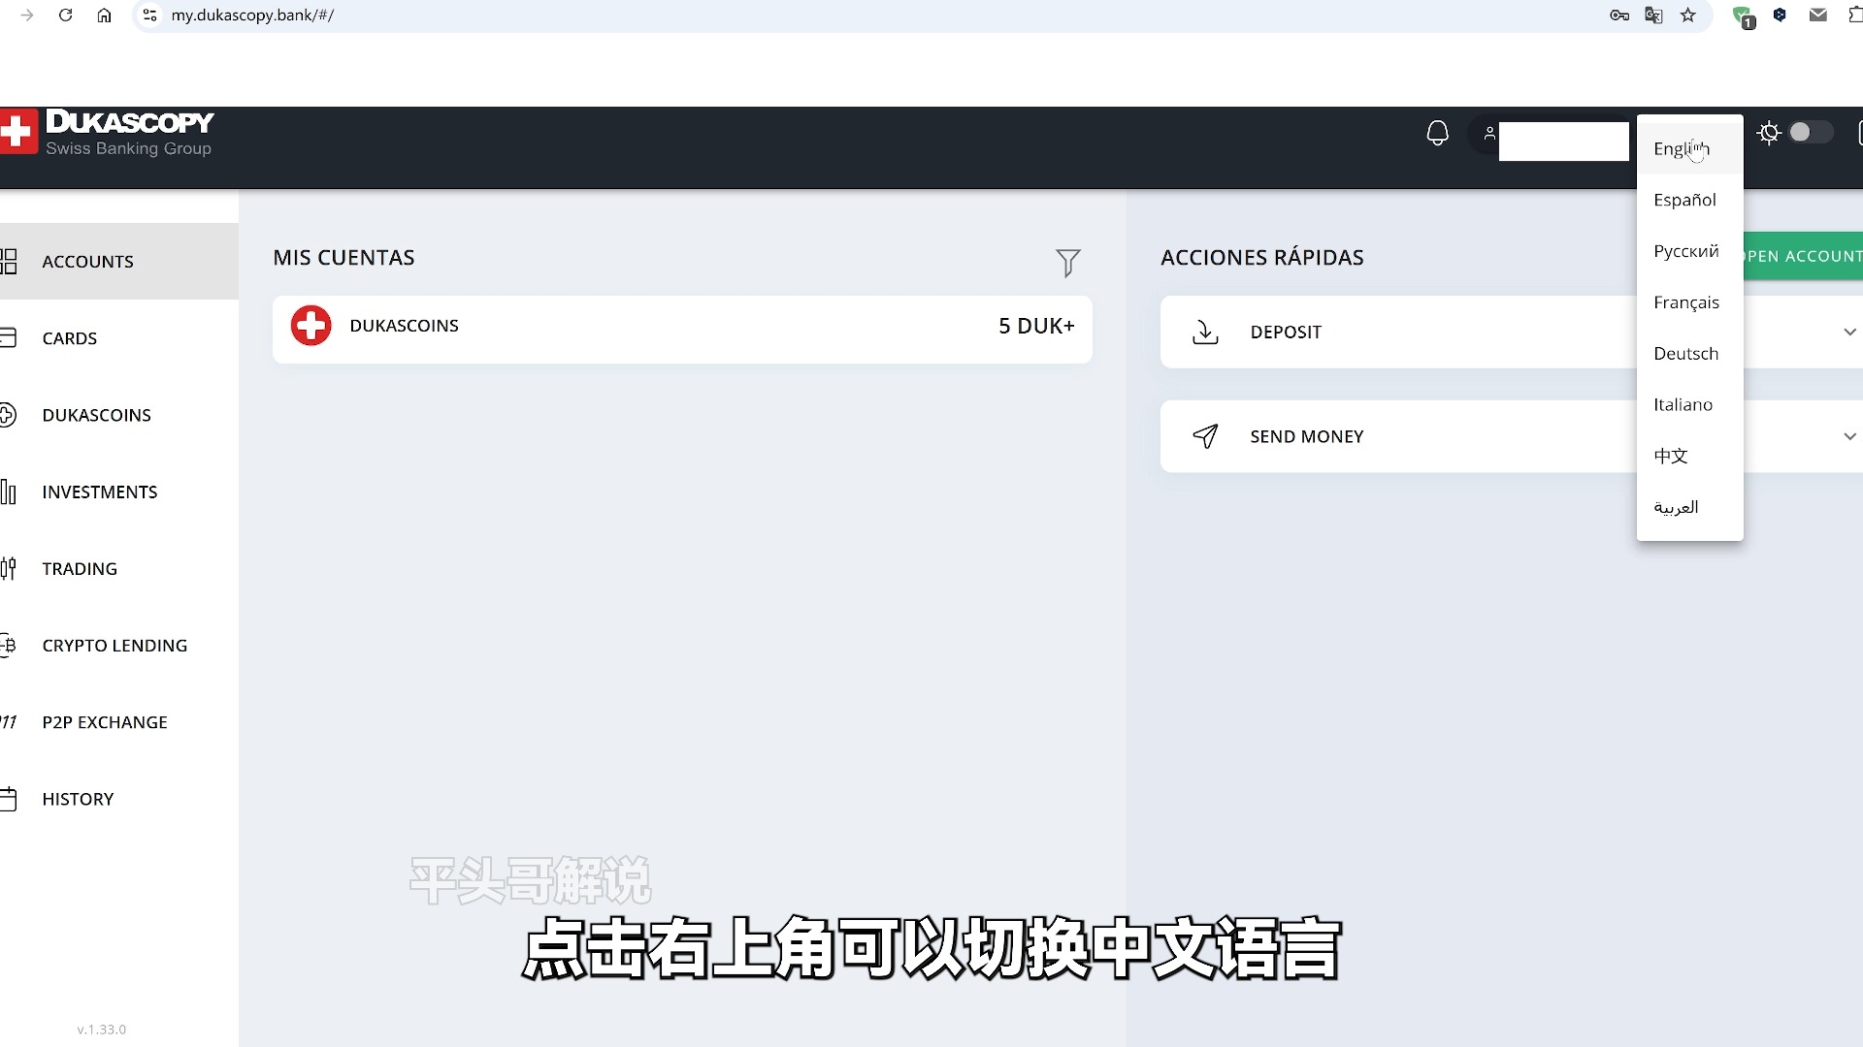Viewport: 1863px width, 1047px height.
Task: Open Dukascoins sidebar section
Action: [x=118, y=415]
